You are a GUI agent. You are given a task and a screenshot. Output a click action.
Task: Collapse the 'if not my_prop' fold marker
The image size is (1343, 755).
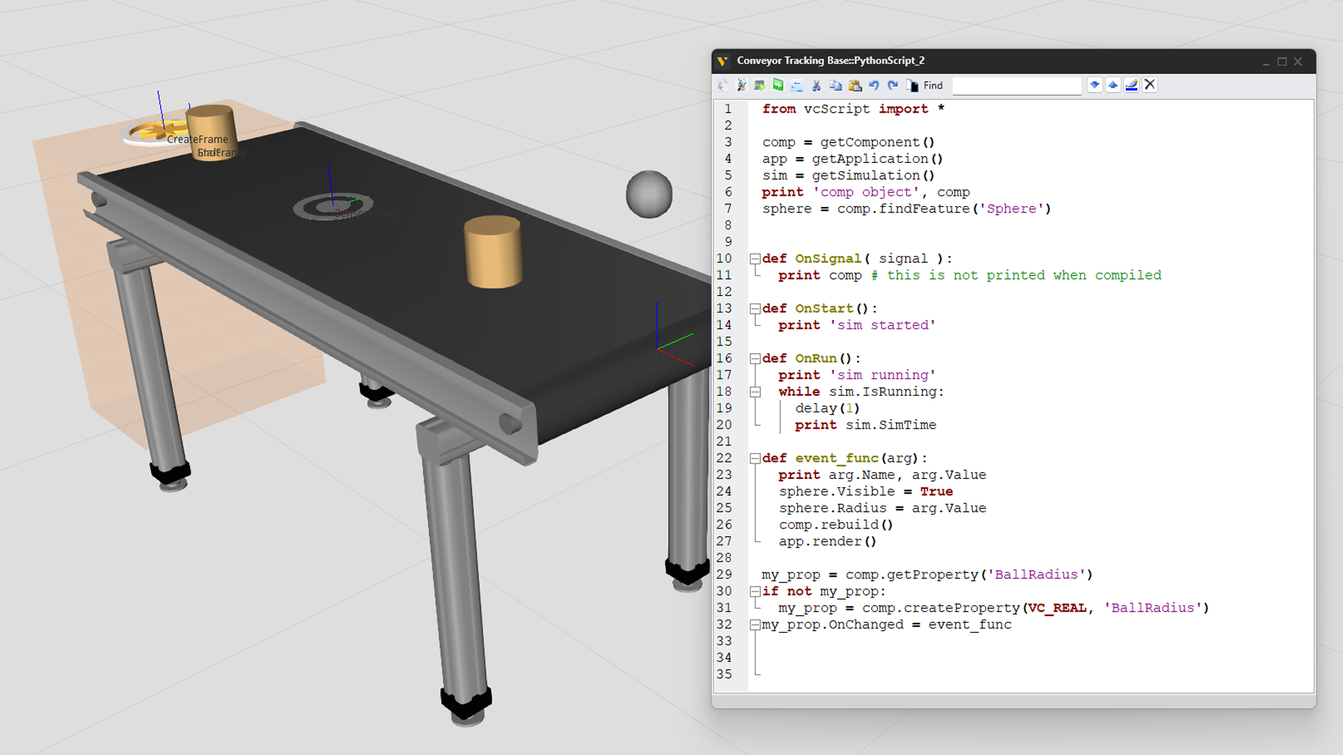point(755,591)
